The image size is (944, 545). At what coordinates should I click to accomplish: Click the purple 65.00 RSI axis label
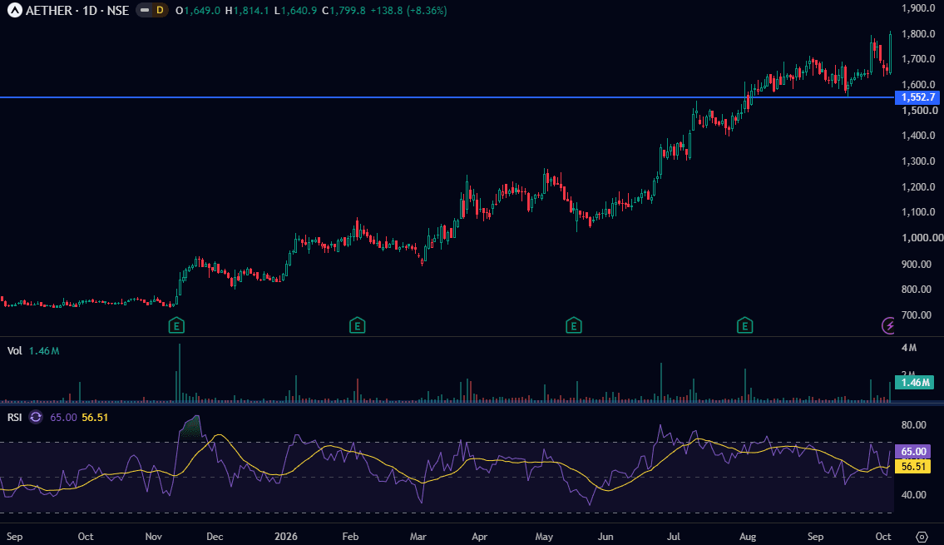point(913,452)
